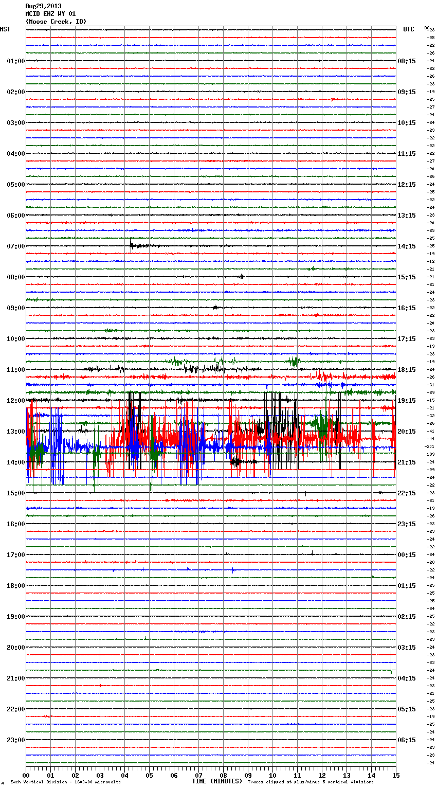Select the 21:00 MST time label
This screenshot has width=437, height=789.
(16, 678)
